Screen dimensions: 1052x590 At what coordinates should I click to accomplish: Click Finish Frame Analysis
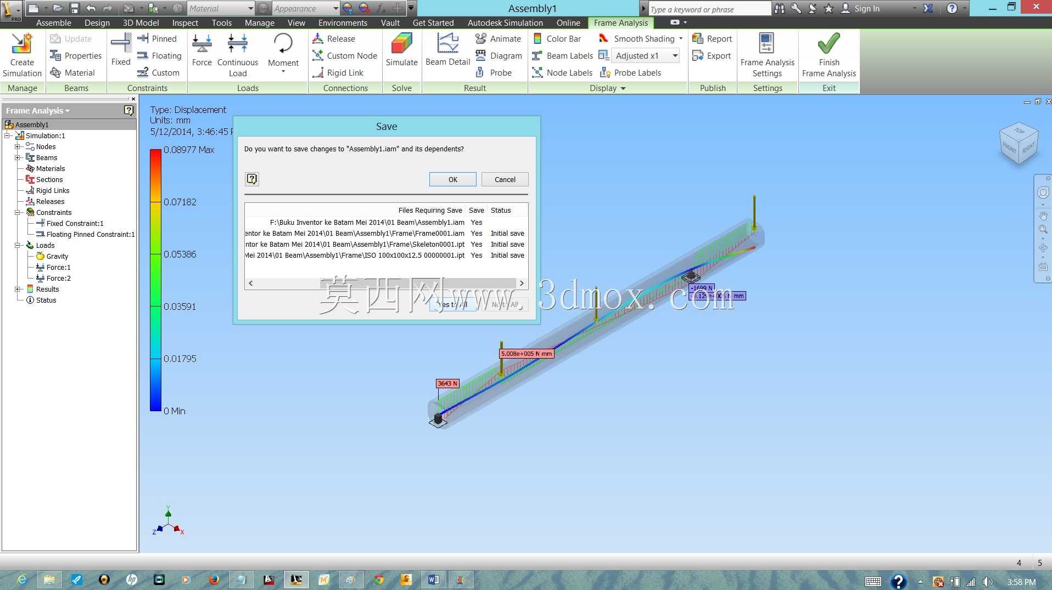coord(829,55)
